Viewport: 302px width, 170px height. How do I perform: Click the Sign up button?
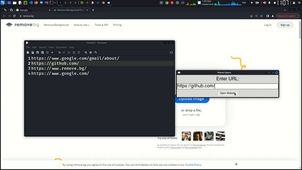tap(285, 25)
